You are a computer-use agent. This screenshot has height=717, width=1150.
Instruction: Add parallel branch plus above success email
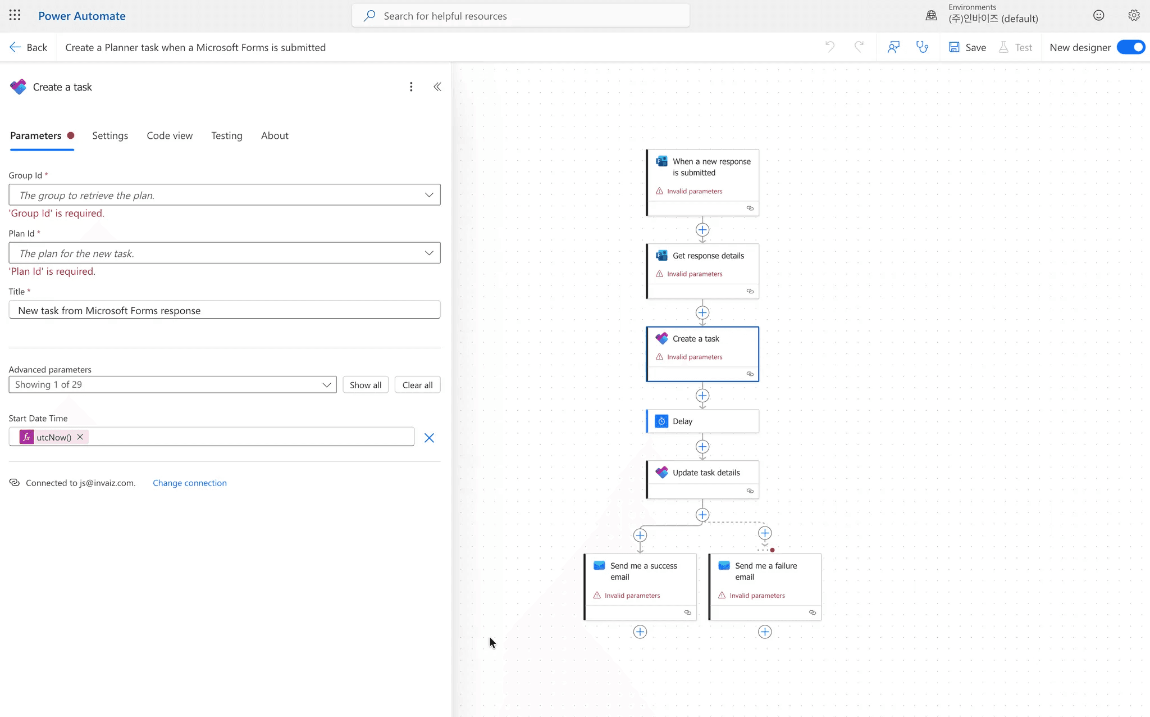coord(640,535)
